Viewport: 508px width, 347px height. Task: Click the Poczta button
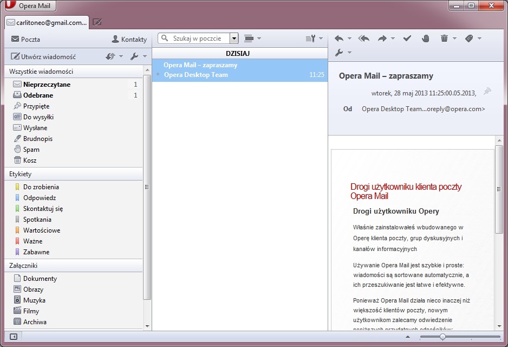(x=25, y=39)
